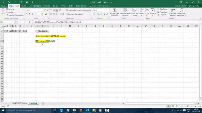Click the accounting number format icon
202x113 pixels.
click(x=94, y=14)
